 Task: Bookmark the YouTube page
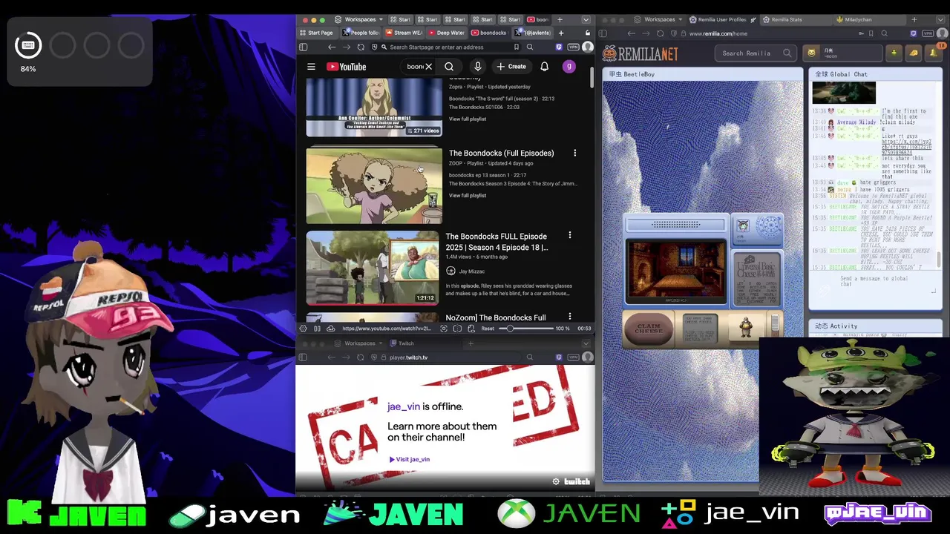(517, 47)
